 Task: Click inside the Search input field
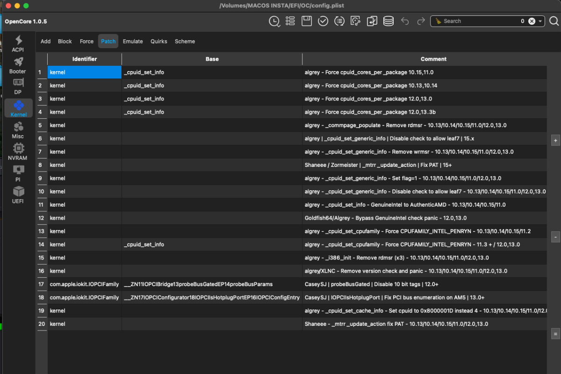[477, 21]
